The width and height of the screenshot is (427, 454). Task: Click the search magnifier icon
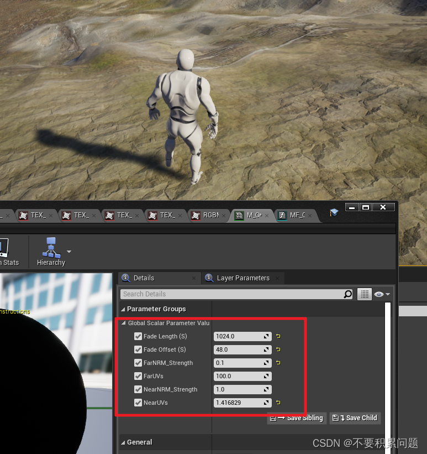click(x=348, y=294)
